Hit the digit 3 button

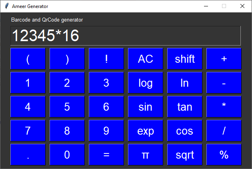pos(106,83)
